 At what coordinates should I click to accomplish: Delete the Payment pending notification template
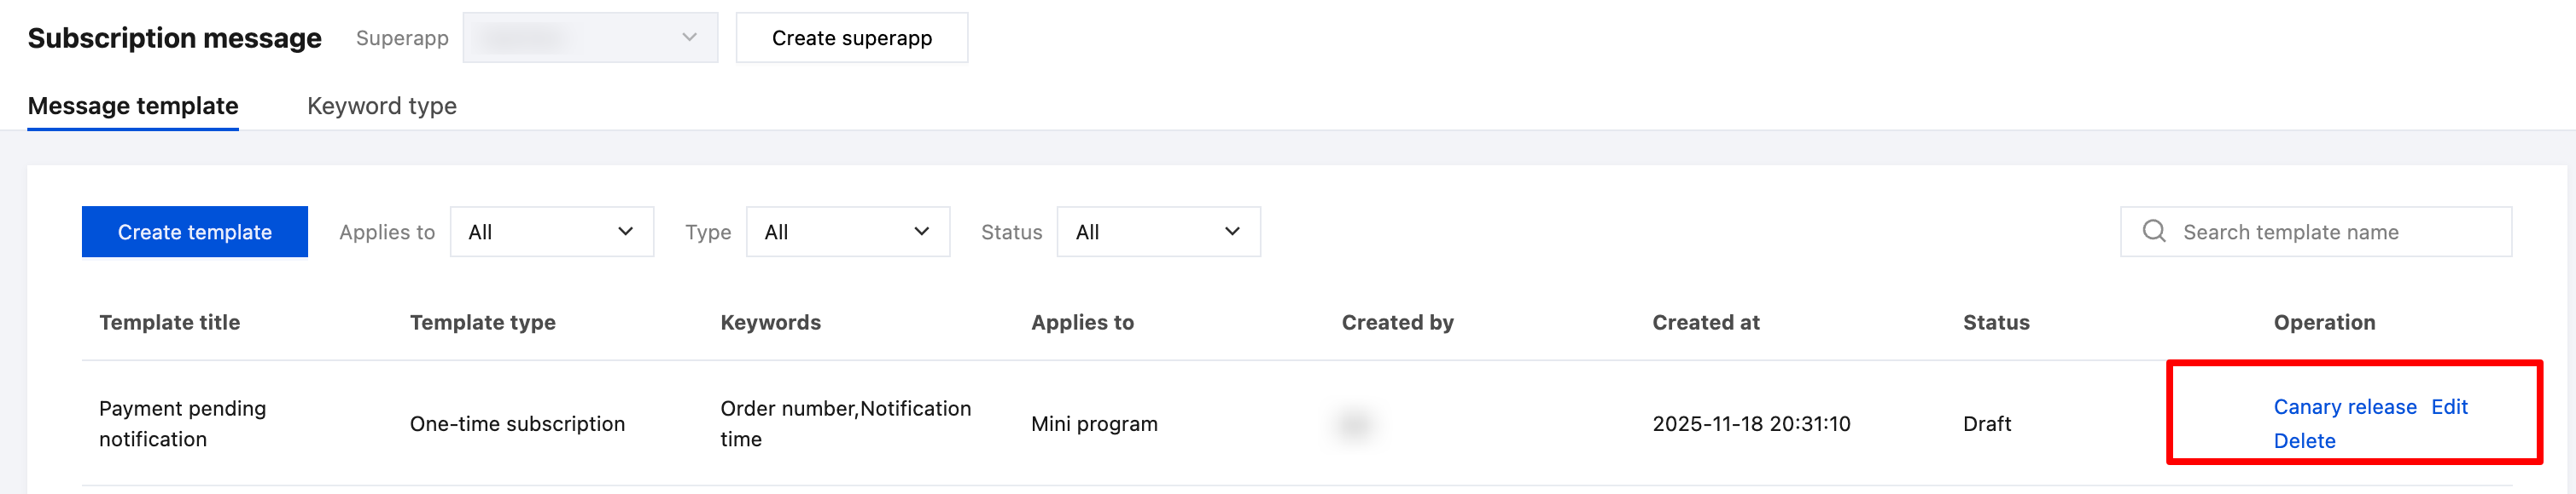click(2304, 441)
